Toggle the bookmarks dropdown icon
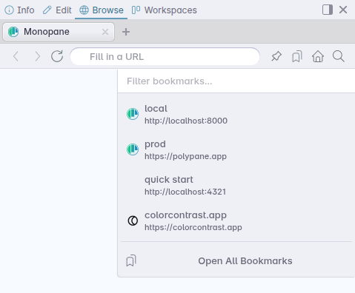The height and width of the screenshot is (293, 355). click(297, 56)
